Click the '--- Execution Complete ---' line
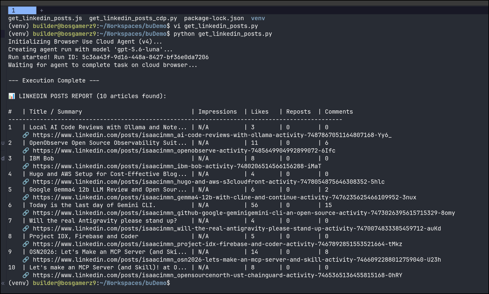The width and height of the screenshot is (489, 294). 54,81
